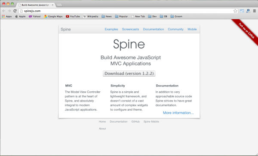Expand the Groom bookmarks folder

176,16
